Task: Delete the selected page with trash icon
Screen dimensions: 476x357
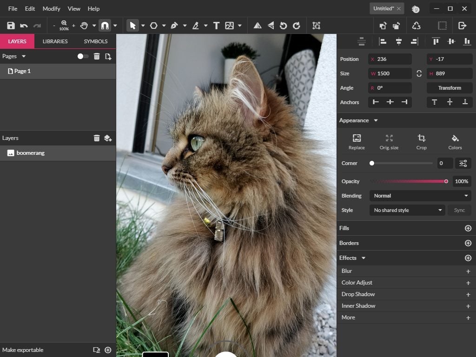Action: (97, 56)
